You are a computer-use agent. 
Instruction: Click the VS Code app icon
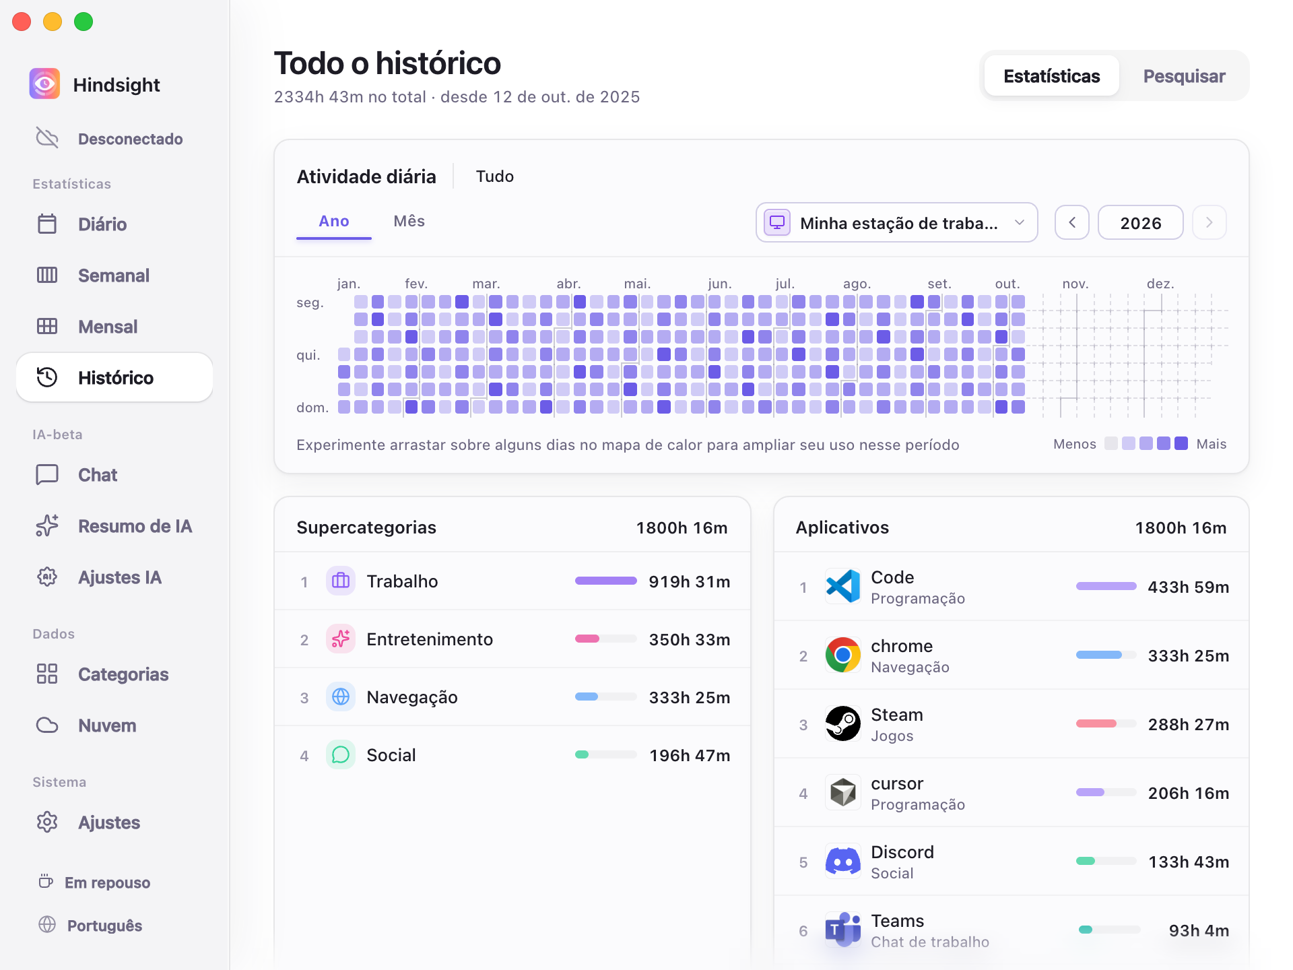click(x=843, y=586)
